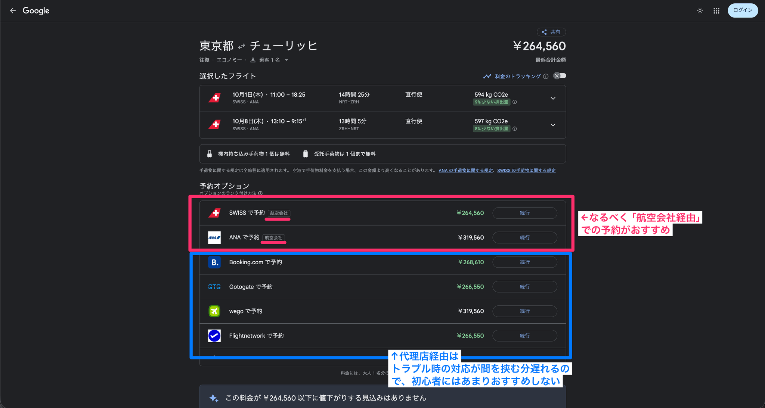
Task: Open the Google apps grid icon
Action: (x=716, y=11)
